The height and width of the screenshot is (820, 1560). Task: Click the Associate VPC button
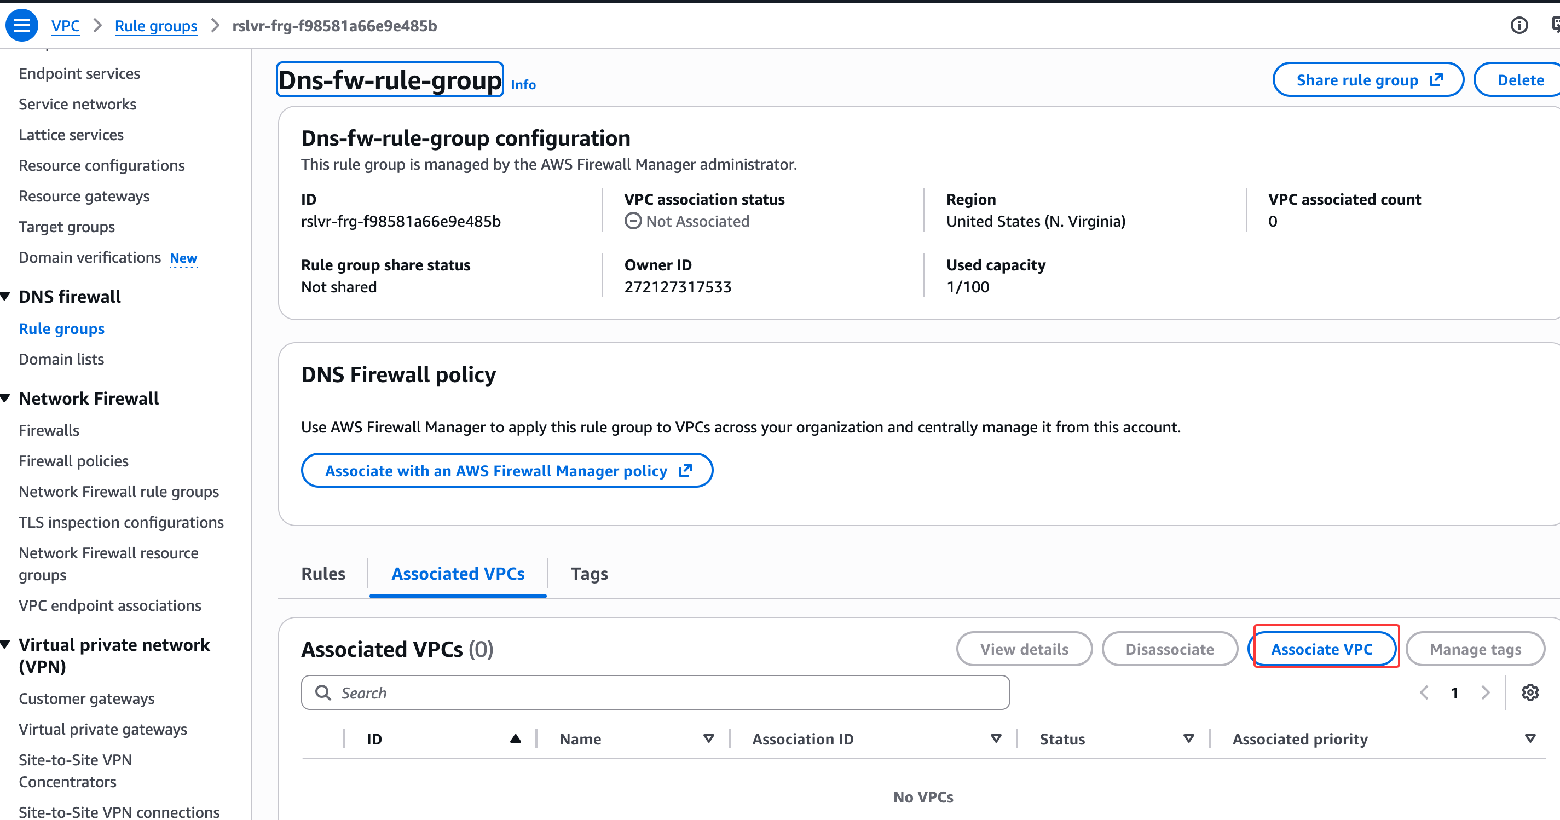pos(1322,649)
